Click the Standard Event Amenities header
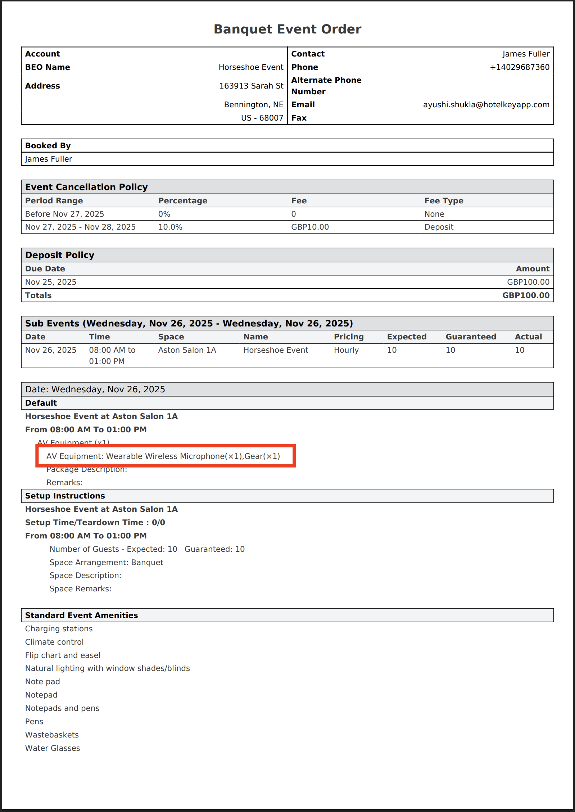Screen dimensions: 575x812 [81, 615]
